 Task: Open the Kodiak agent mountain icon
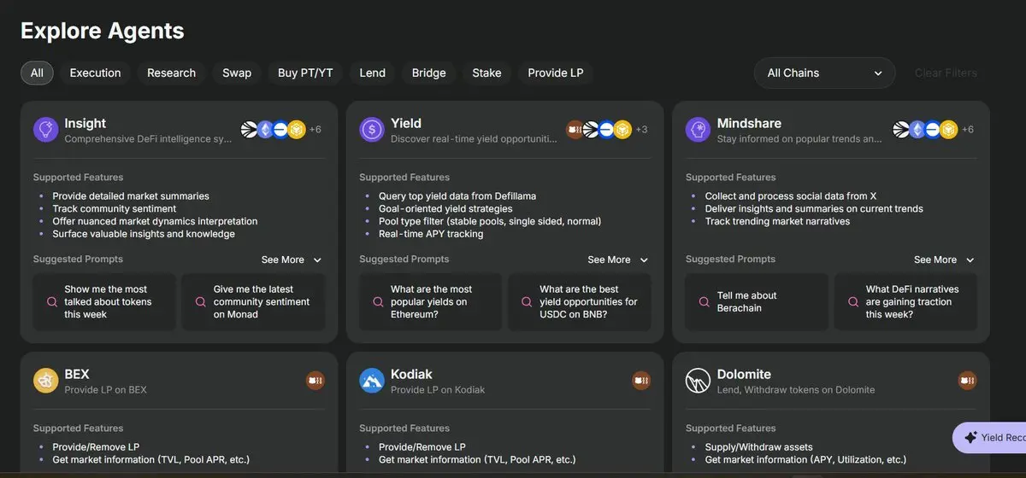coord(372,381)
